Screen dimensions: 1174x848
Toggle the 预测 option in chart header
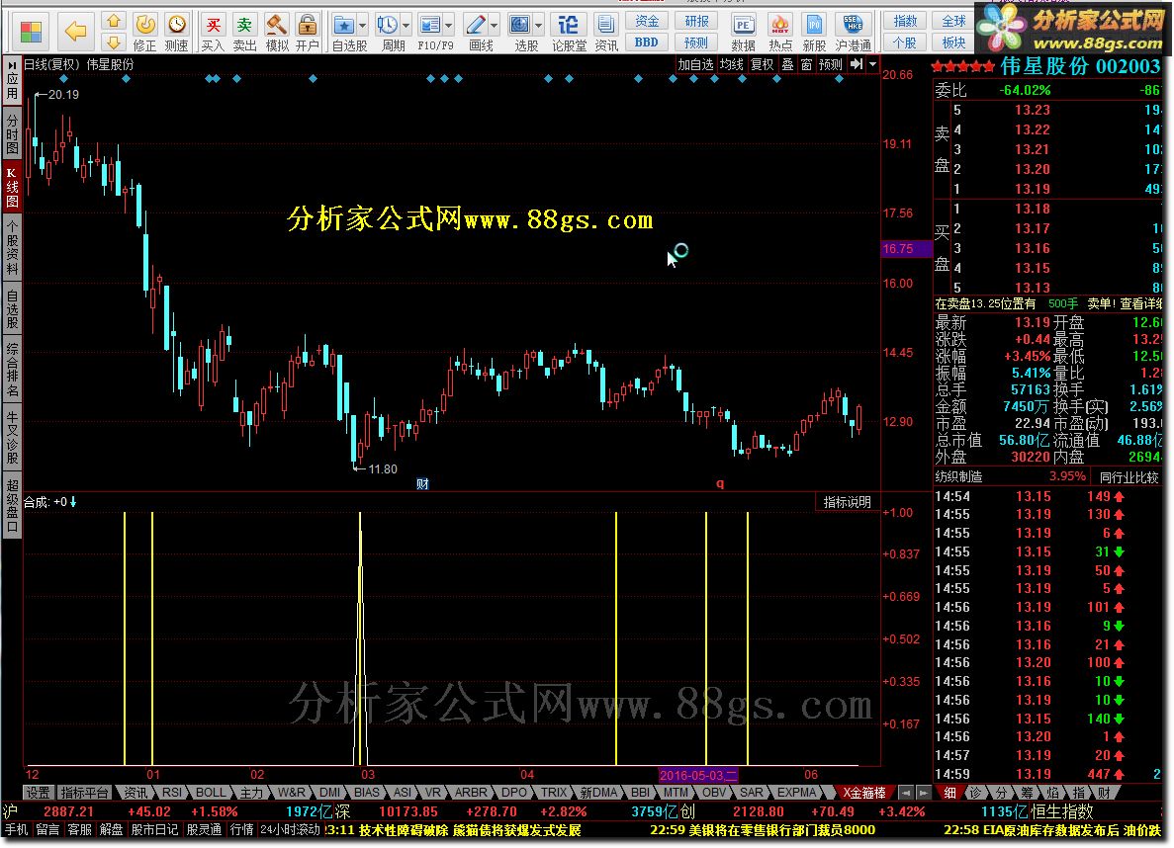(x=831, y=65)
